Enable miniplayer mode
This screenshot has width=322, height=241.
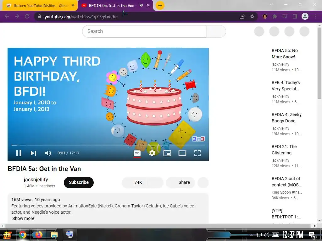[167, 153]
